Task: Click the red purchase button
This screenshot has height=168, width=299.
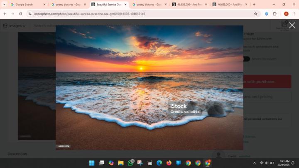Action: [267, 82]
